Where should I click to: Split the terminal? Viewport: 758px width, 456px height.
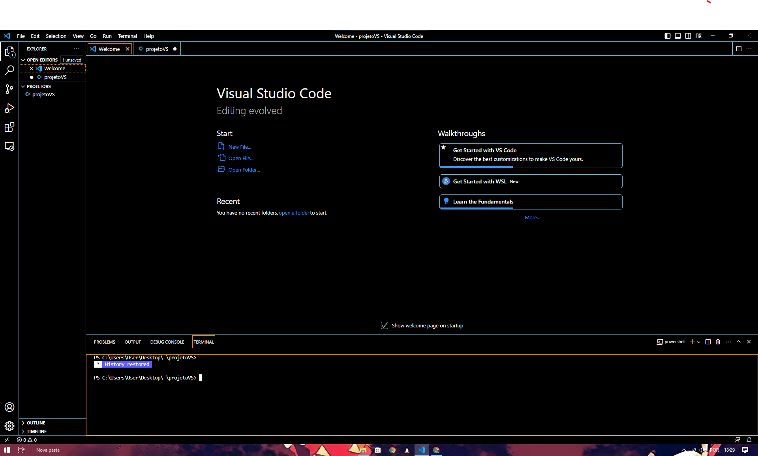708,342
